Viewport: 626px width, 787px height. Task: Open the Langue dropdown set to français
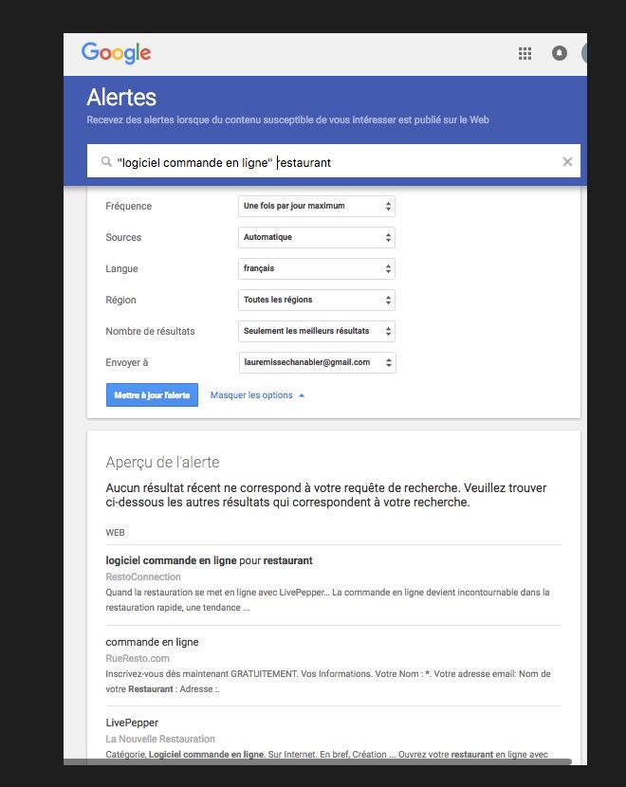pos(317,268)
